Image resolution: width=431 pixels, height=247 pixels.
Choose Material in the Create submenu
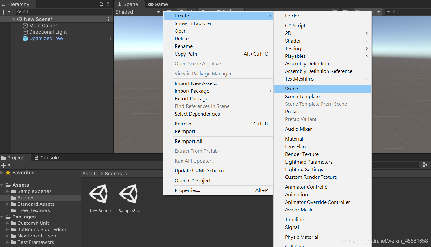point(322,139)
